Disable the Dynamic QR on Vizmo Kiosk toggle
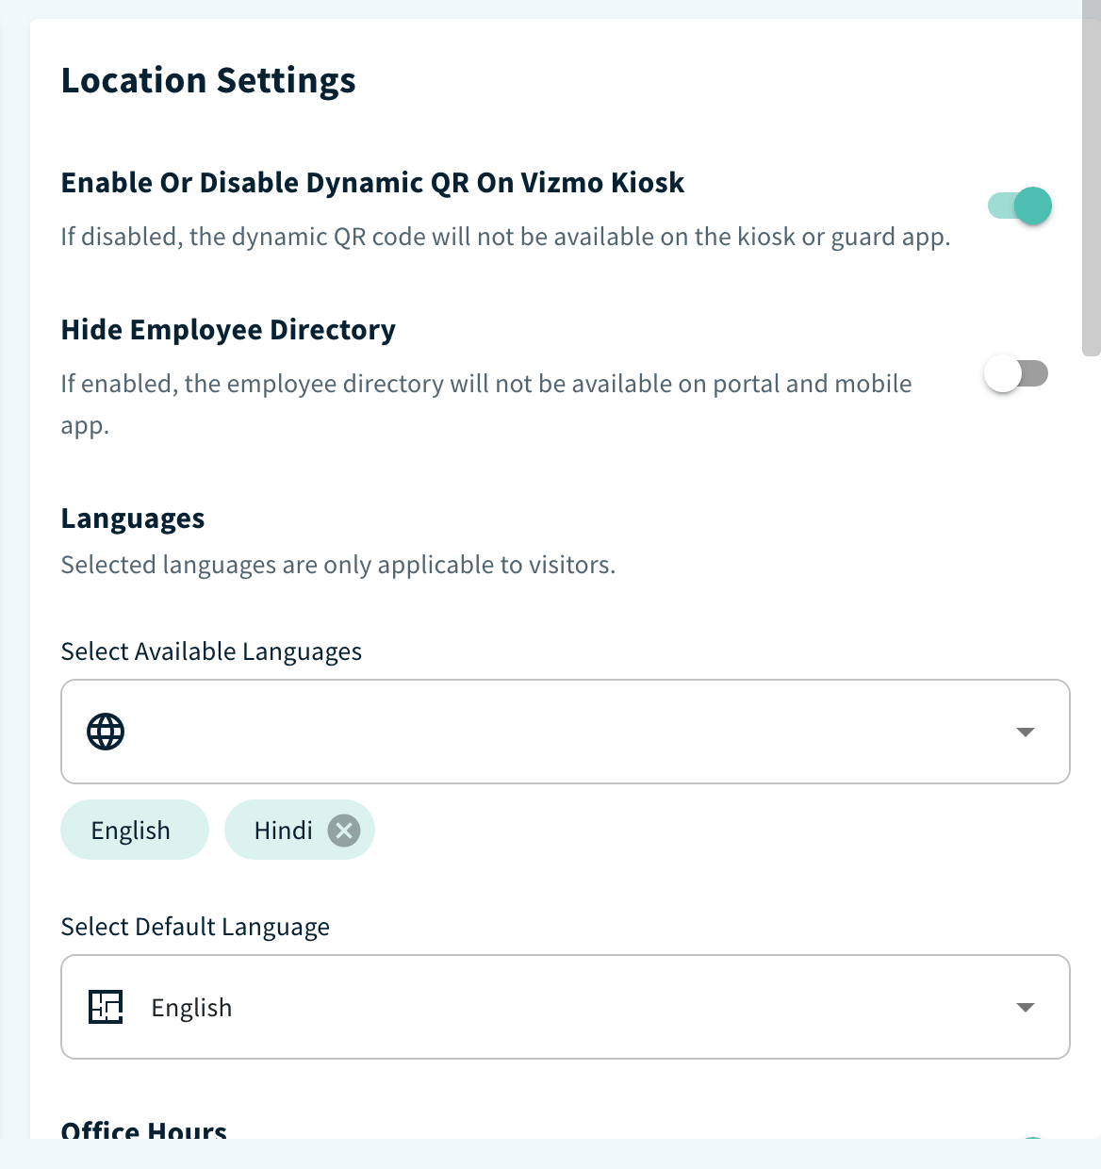The width and height of the screenshot is (1101, 1169). (1020, 206)
